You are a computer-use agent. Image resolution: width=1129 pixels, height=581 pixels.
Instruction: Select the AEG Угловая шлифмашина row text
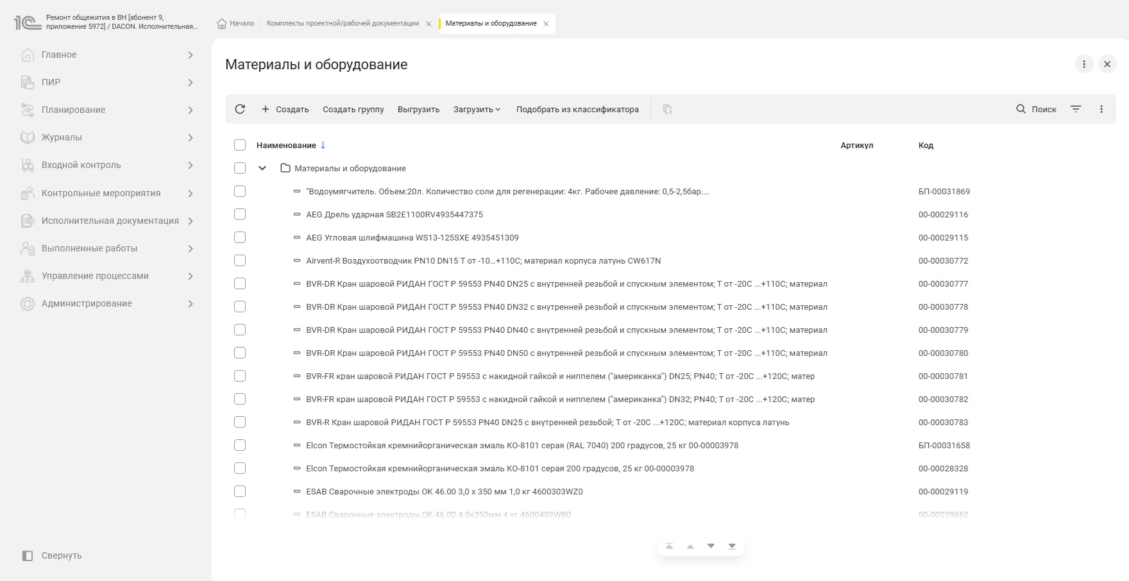coord(412,237)
